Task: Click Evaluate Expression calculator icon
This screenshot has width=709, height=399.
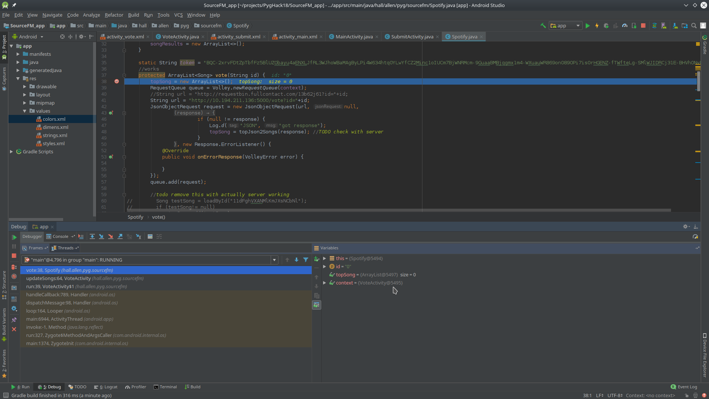Action: [150, 237]
